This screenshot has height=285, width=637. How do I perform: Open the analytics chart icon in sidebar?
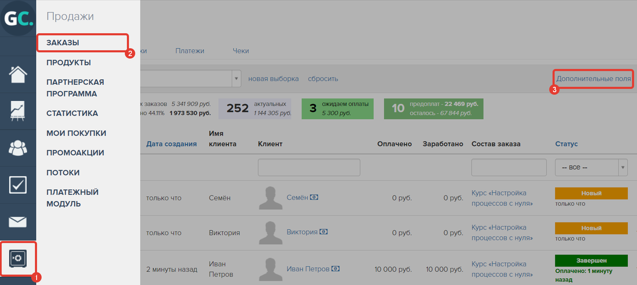click(x=18, y=111)
